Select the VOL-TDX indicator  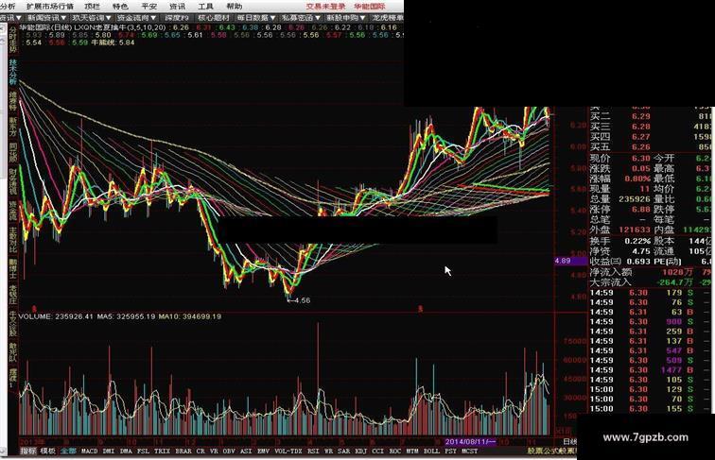[x=288, y=451]
